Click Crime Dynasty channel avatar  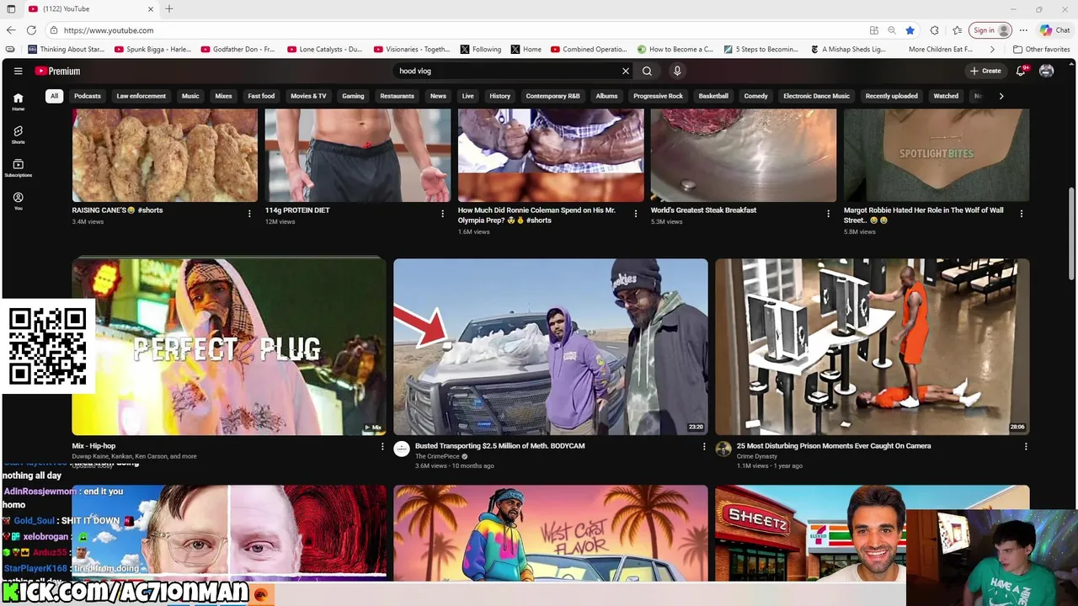tap(723, 449)
